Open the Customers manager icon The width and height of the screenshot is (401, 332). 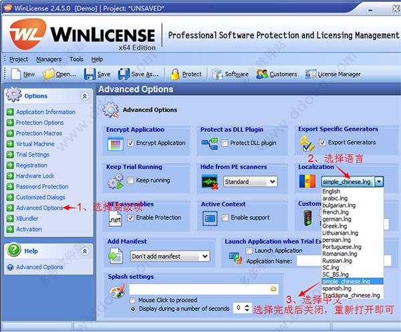(261, 74)
